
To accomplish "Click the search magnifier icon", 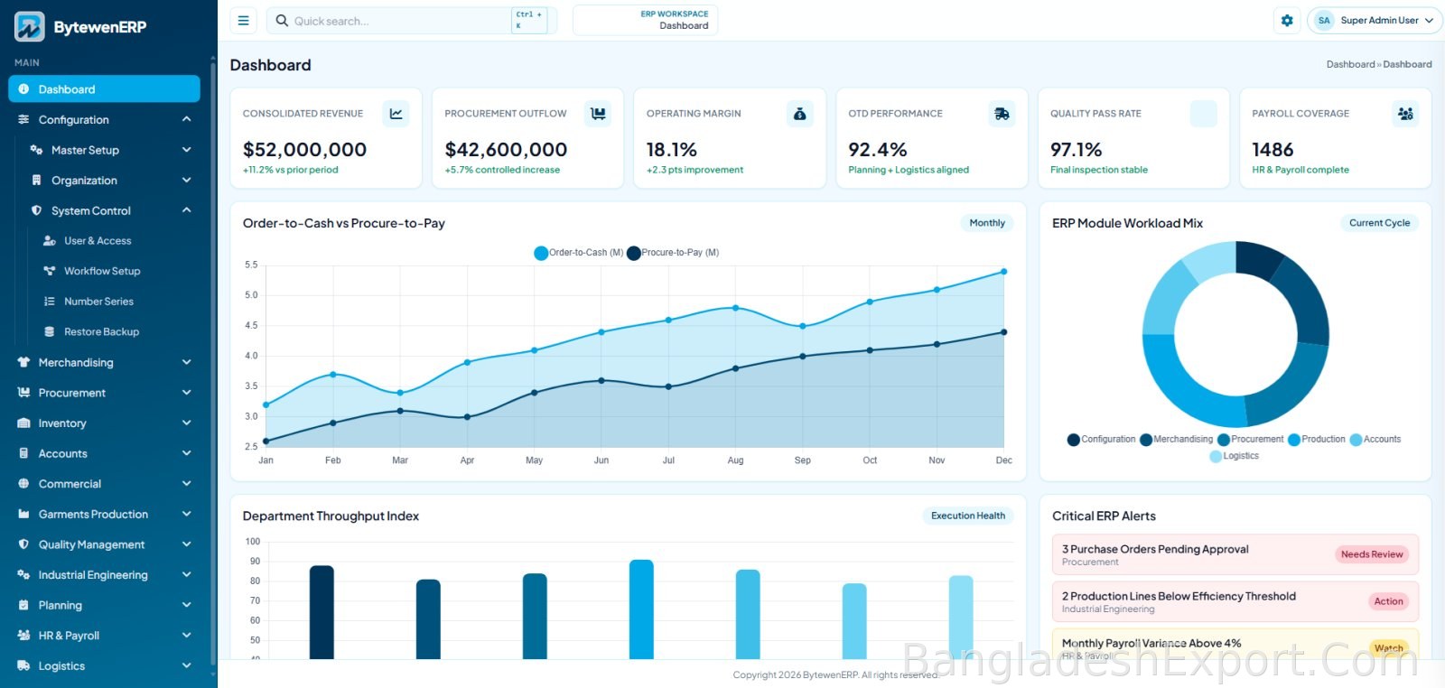I will tap(283, 21).
